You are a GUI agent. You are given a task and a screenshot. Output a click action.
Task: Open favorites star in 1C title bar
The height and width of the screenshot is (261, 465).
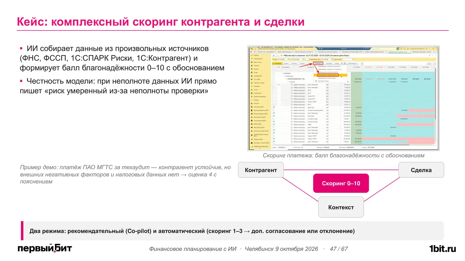(404, 49)
